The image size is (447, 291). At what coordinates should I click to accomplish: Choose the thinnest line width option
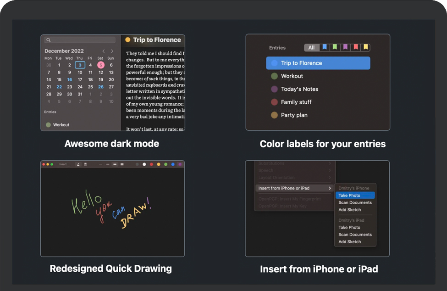(x=100, y=164)
